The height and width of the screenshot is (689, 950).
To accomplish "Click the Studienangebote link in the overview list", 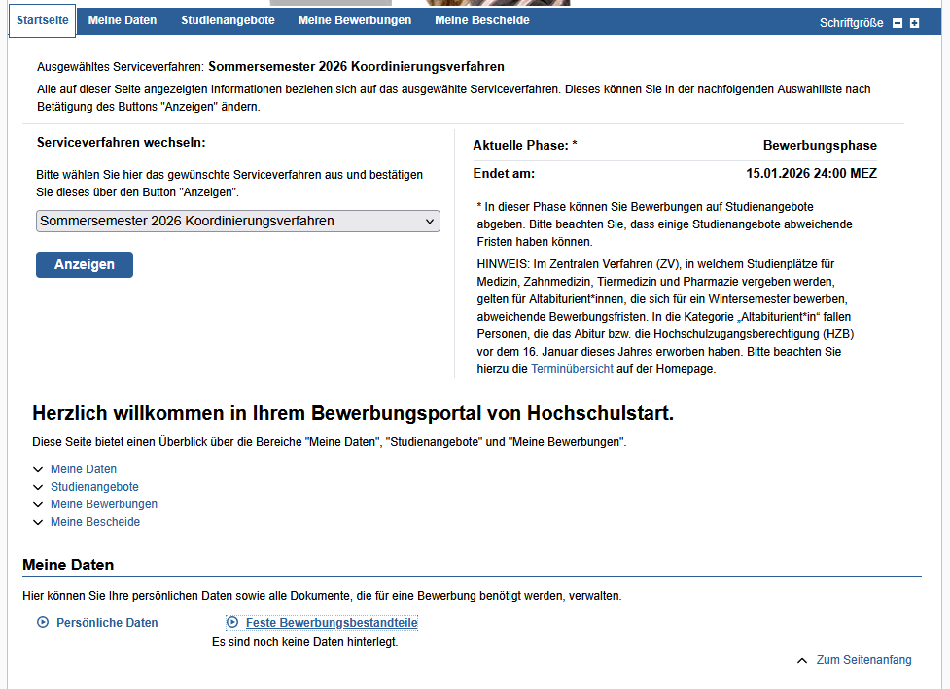I will pos(94,487).
